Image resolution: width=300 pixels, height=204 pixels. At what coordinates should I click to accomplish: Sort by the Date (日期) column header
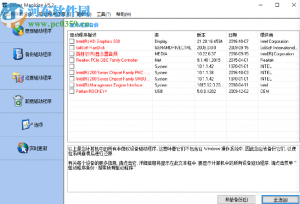pyautogui.click(x=233, y=34)
